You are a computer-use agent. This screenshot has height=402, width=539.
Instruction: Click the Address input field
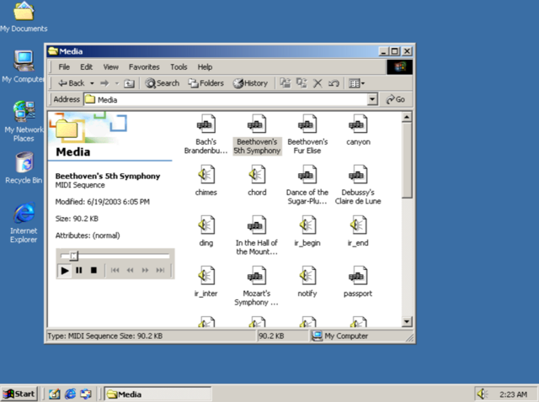pyautogui.click(x=226, y=99)
